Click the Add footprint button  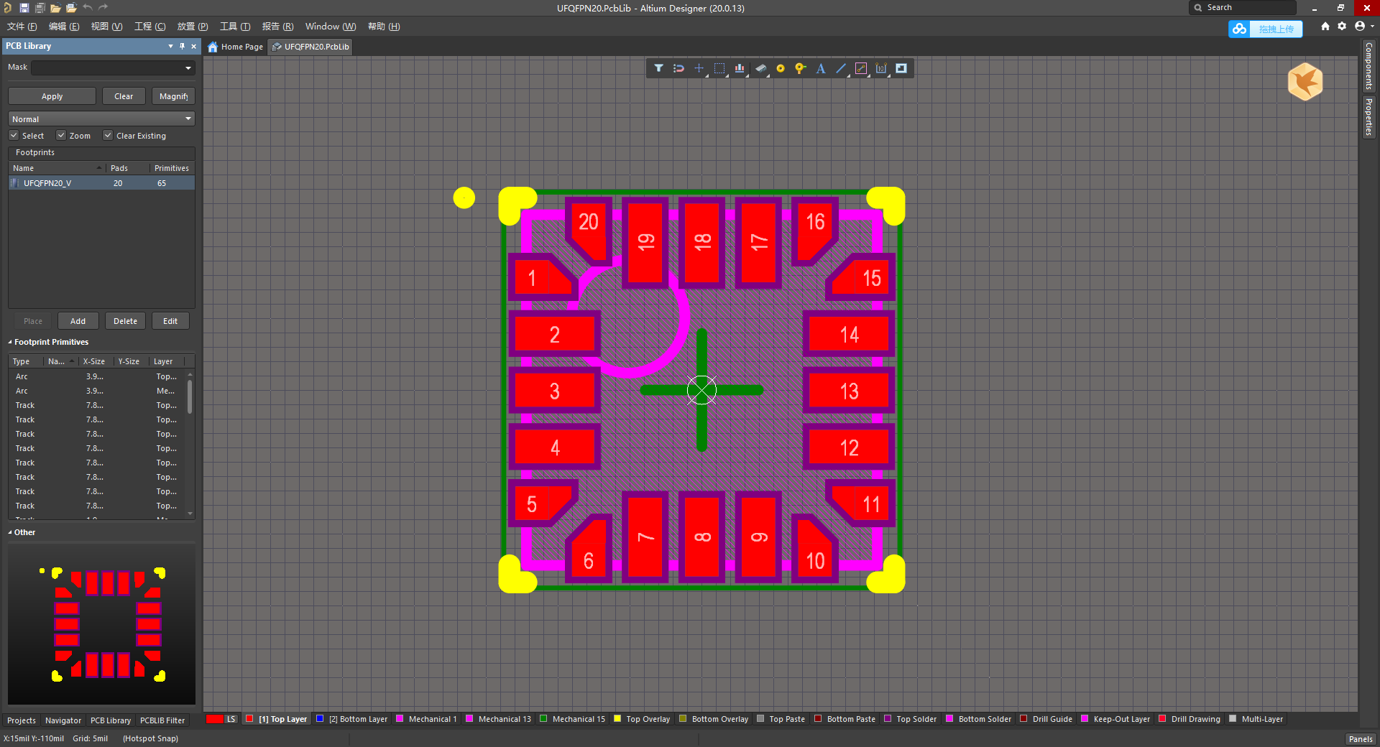(78, 321)
